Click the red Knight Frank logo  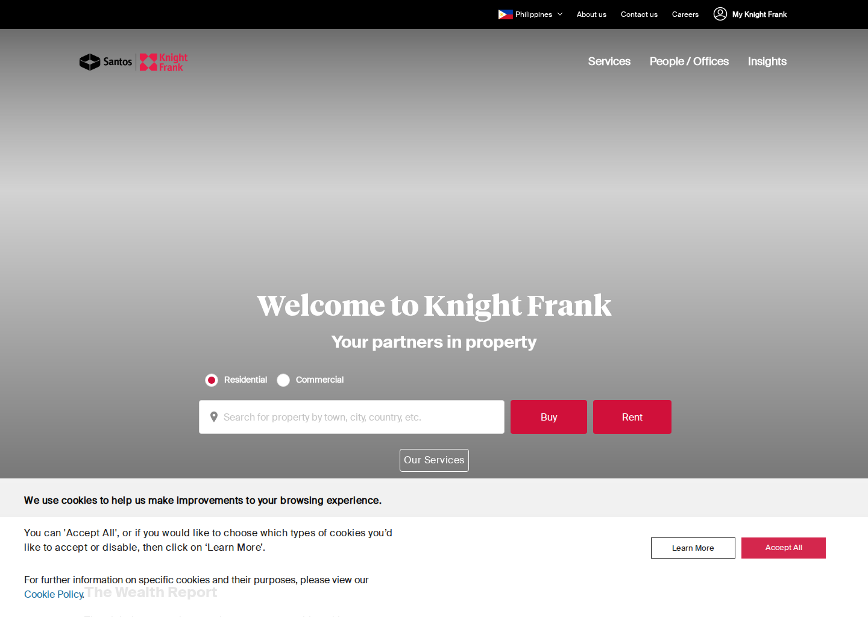164,62
